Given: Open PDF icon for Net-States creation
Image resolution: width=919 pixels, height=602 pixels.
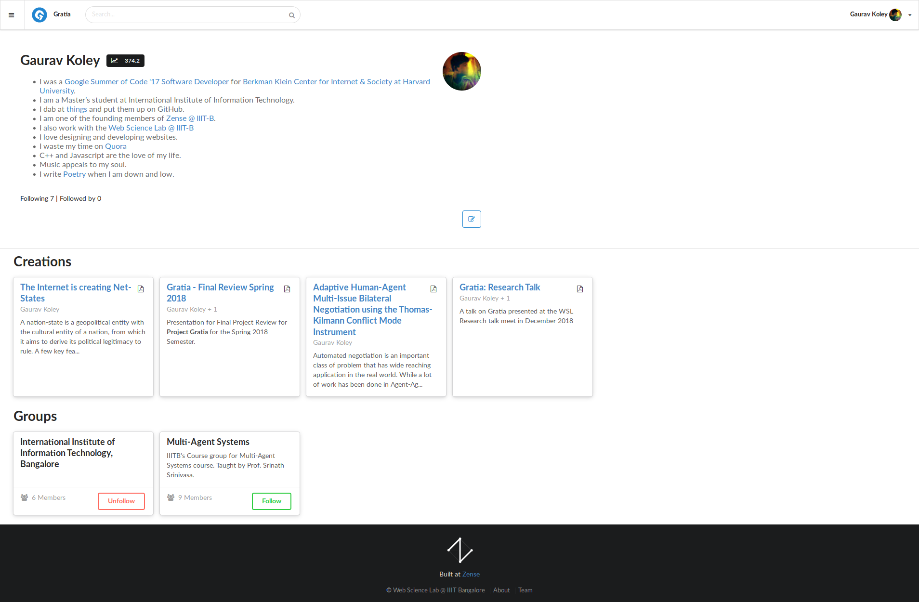Looking at the screenshot, I should point(141,289).
